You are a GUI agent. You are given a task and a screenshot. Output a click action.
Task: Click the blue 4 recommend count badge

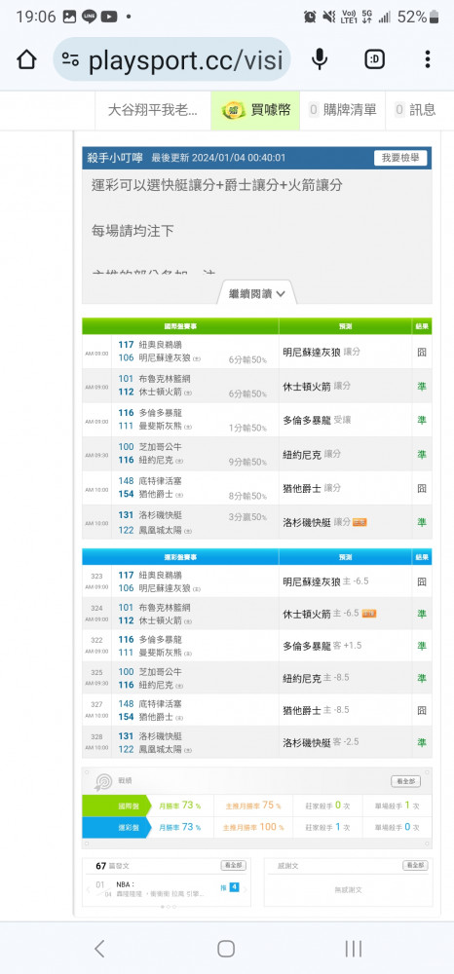234,887
